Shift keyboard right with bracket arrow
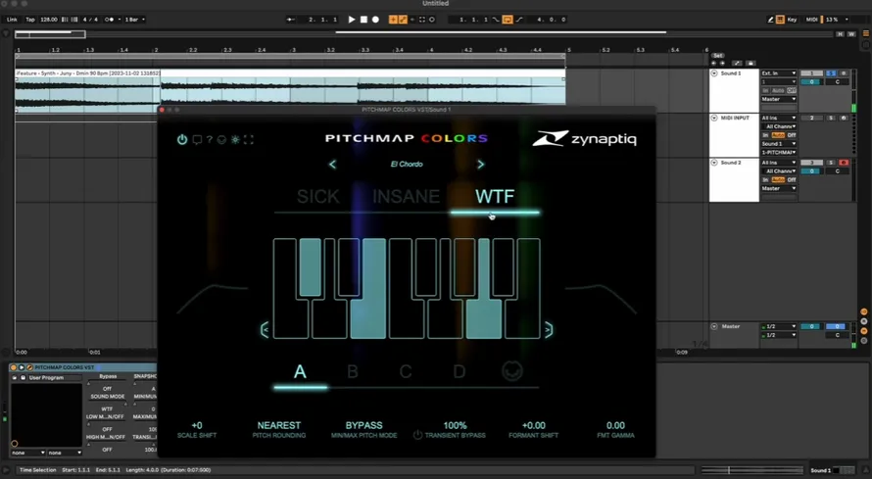This screenshot has height=479, width=872. pyautogui.click(x=549, y=330)
